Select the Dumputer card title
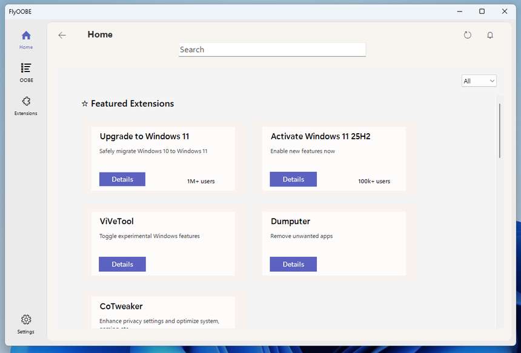The image size is (521, 353). point(290,222)
